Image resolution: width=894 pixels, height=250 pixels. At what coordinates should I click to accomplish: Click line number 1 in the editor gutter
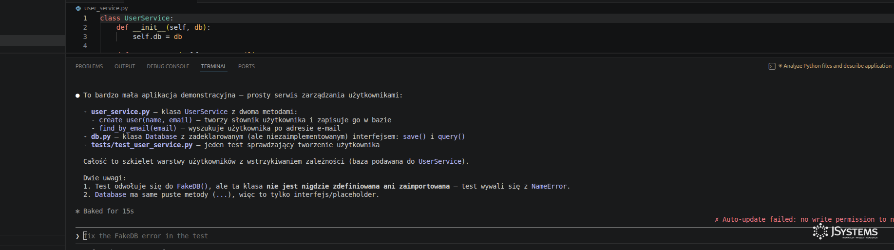pyautogui.click(x=85, y=18)
